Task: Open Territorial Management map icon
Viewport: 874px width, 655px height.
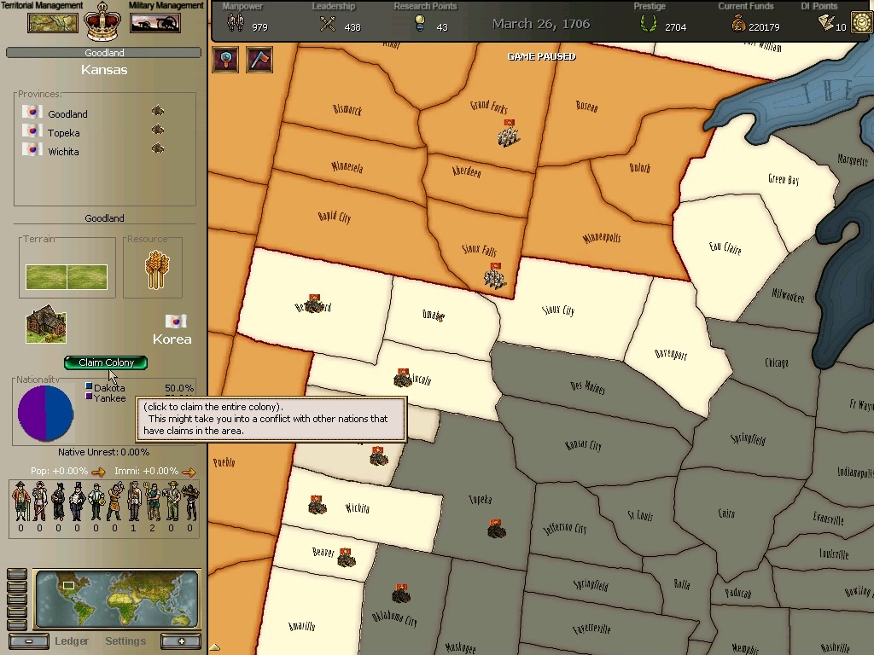Action: [53, 23]
